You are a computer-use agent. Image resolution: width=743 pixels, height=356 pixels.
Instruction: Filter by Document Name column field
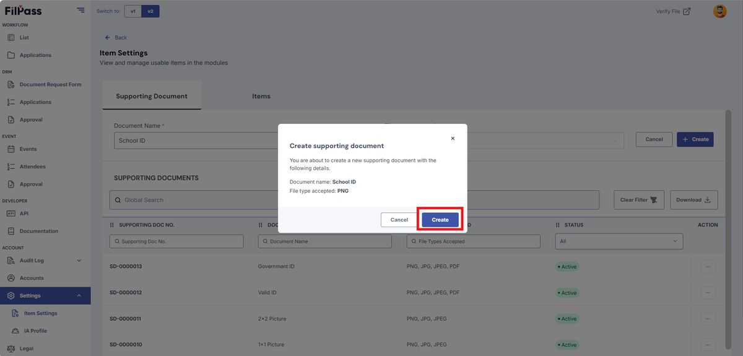pyautogui.click(x=325, y=241)
